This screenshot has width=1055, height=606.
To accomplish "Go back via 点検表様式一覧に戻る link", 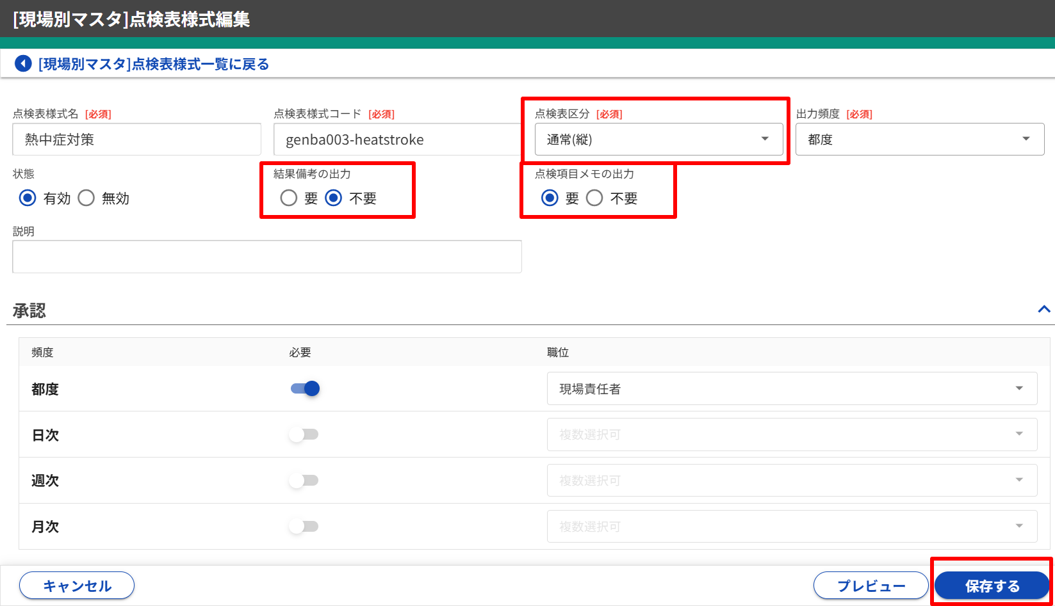I will coord(154,64).
